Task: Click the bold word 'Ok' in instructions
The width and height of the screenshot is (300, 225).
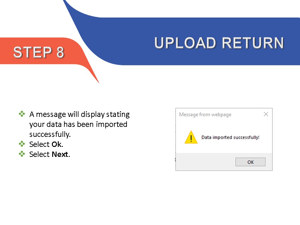Action: point(57,144)
